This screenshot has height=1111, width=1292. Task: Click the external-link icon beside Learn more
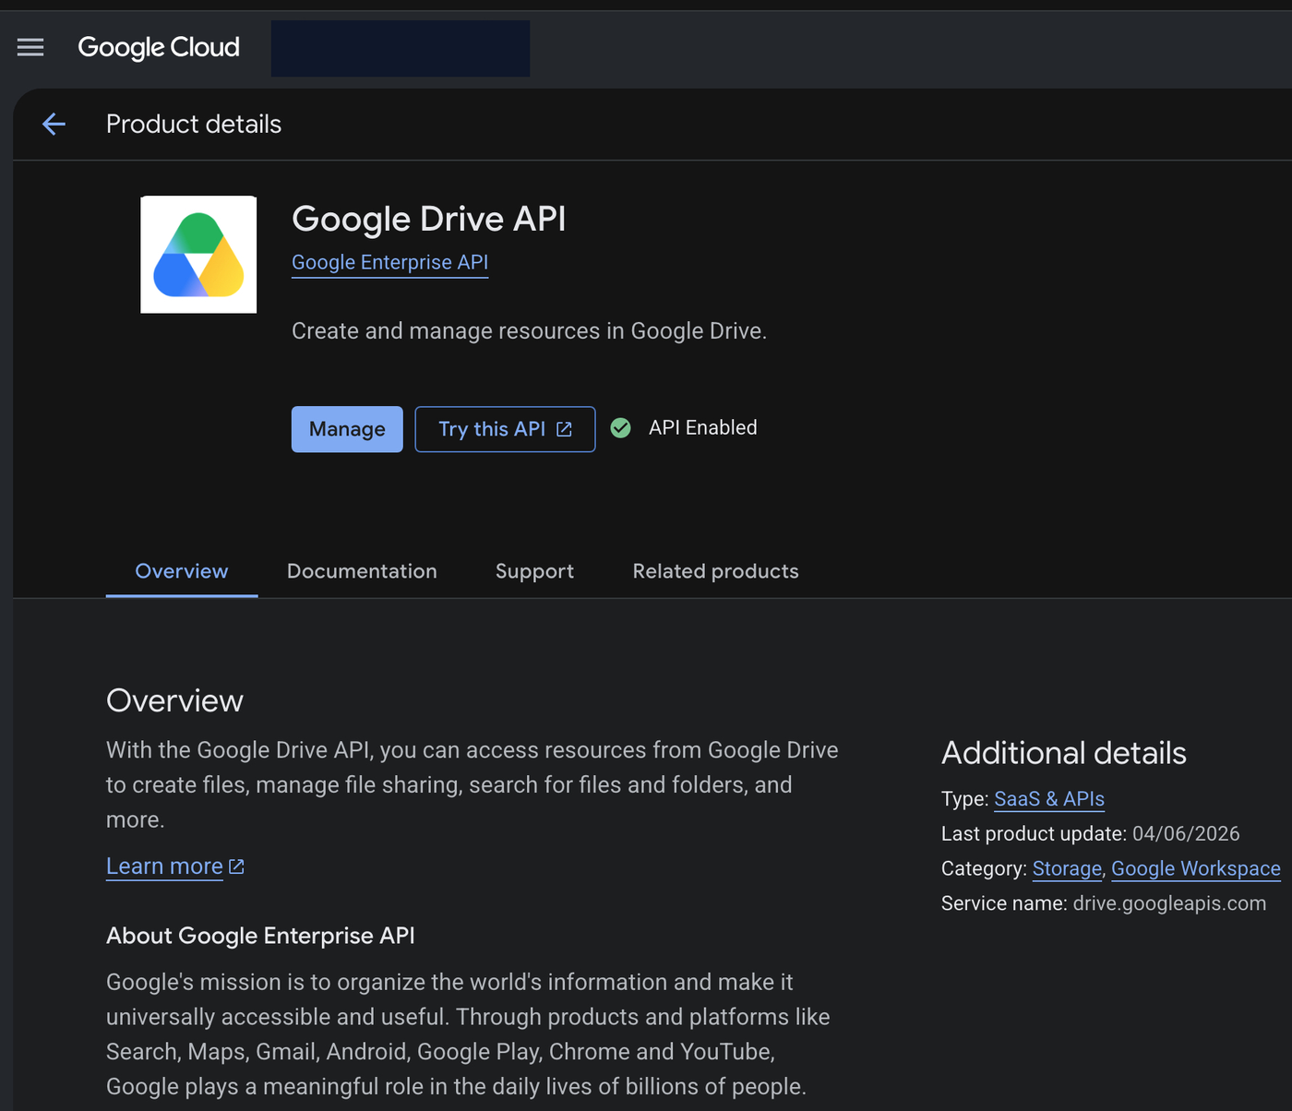236,866
